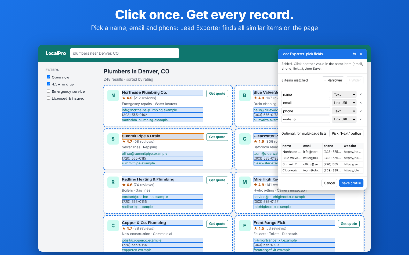409x255 pixels.
Task: Get quote from Summit Pipe & Drain
Action: [x=217, y=137]
